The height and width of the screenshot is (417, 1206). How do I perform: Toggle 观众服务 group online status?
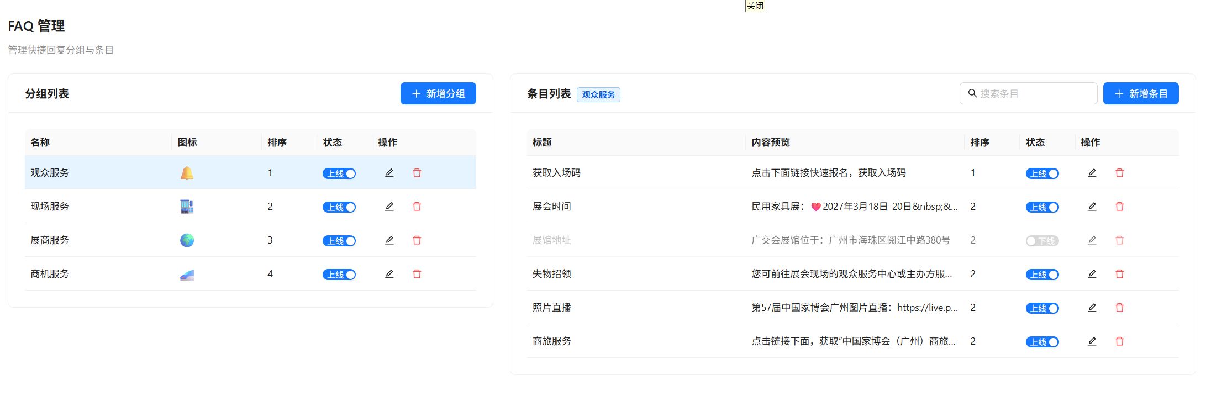coord(339,173)
